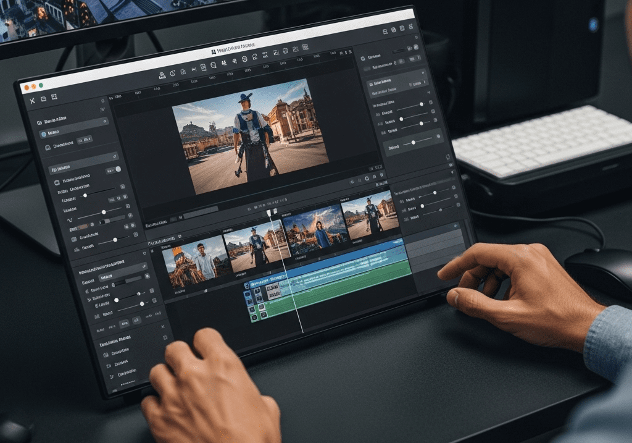Image resolution: width=632 pixels, height=443 pixels.
Task: Tick check circle in right panel's highlighted slider row
Action: [439, 137]
